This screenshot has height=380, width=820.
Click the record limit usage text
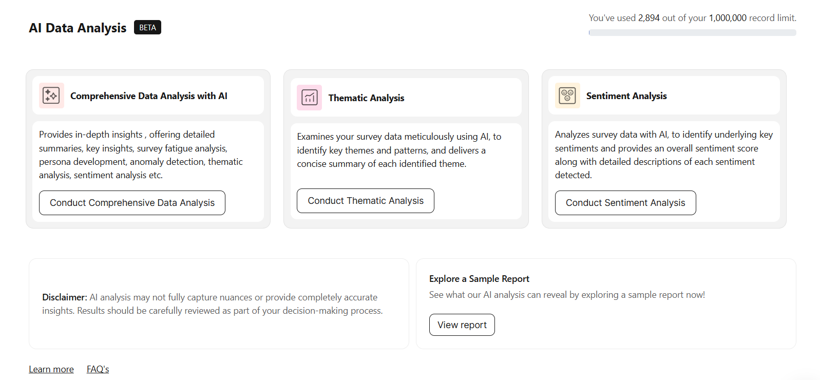click(693, 18)
